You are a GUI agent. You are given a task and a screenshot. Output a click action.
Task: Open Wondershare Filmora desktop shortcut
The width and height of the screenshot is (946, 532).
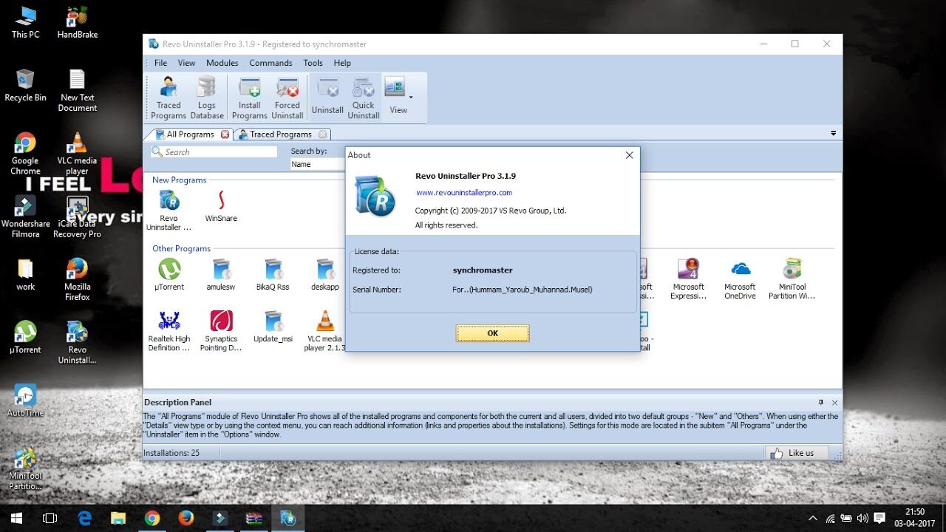[x=25, y=216]
